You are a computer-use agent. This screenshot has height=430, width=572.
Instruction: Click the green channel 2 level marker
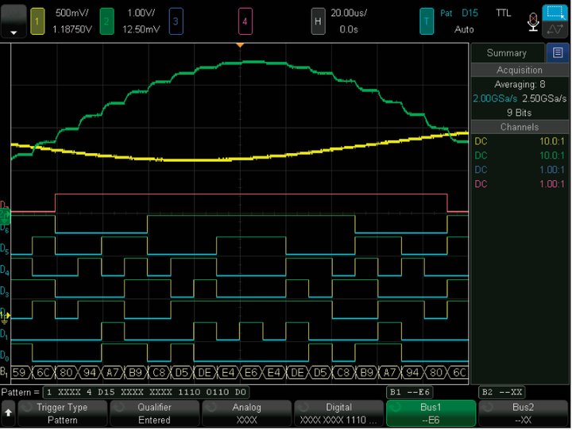coord(5,216)
